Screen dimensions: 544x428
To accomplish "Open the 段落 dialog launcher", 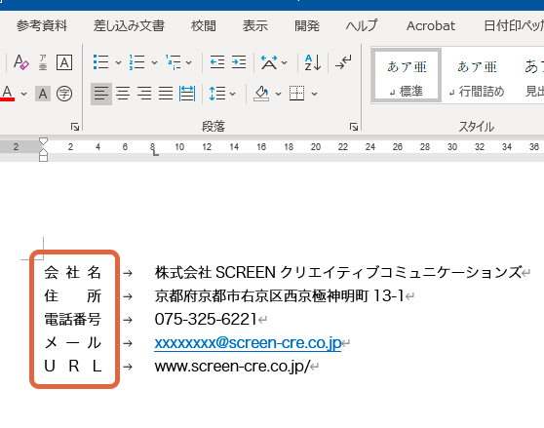I will click(354, 127).
